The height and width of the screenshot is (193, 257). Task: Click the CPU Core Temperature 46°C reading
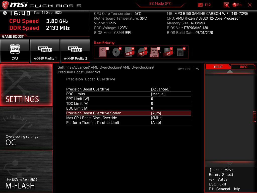[117, 14]
